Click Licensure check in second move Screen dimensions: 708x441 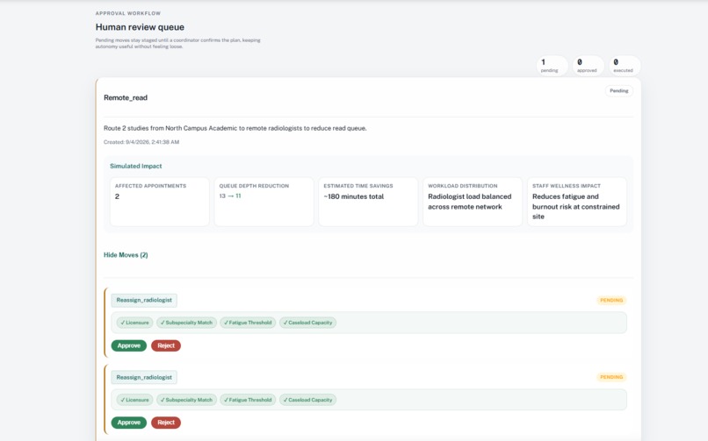pos(134,400)
